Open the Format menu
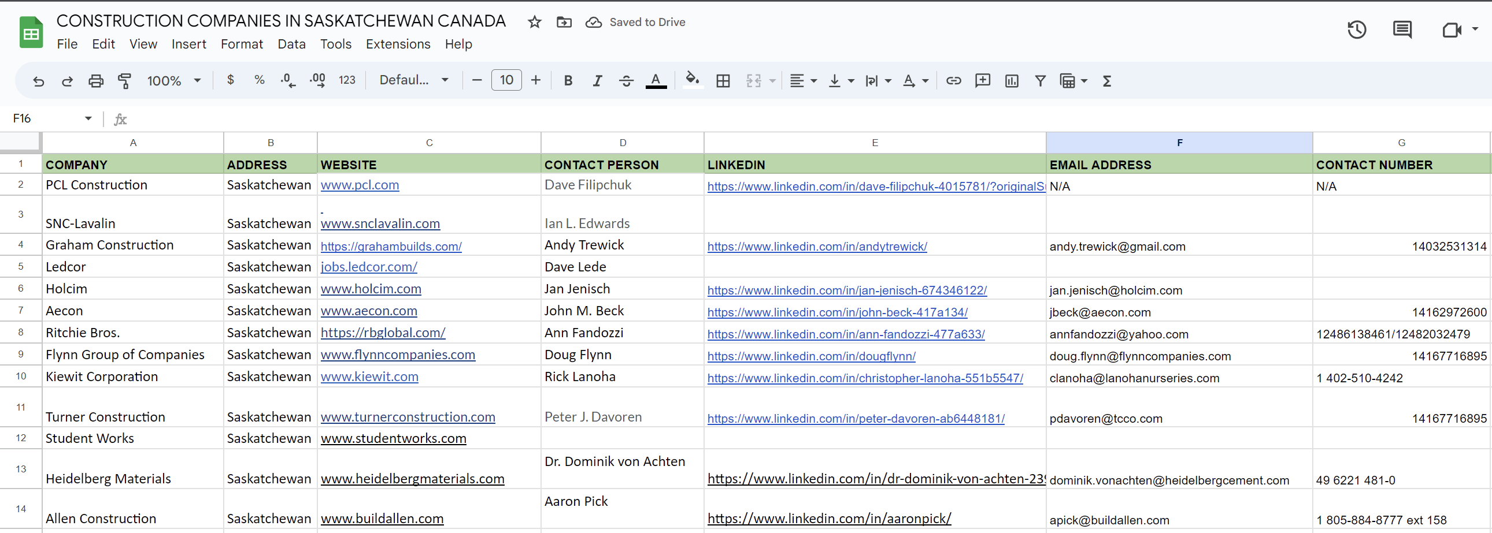The width and height of the screenshot is (1492, 533). tap(242, 44)
